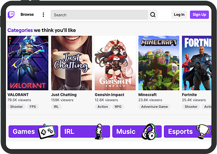This screenshot has width=217, height=154.
Task: Click the 79.5K viewers text
Action: [x=19, y=100]
